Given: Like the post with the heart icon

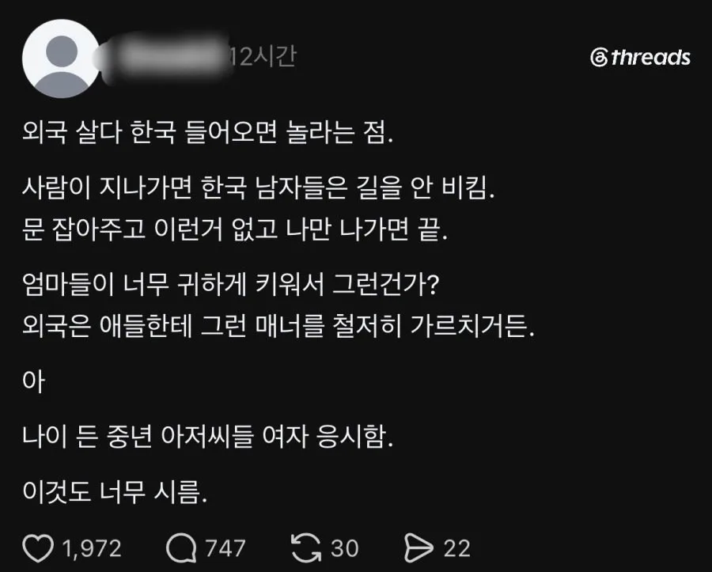Looking at the screenshot, I should (x=38, y=548).
